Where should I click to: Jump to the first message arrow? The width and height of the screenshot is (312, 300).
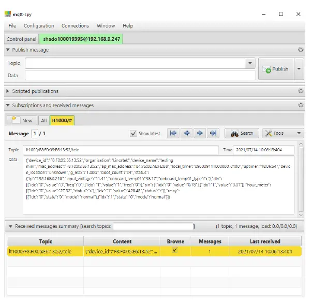pyautogui.click(x=173, y=133)
